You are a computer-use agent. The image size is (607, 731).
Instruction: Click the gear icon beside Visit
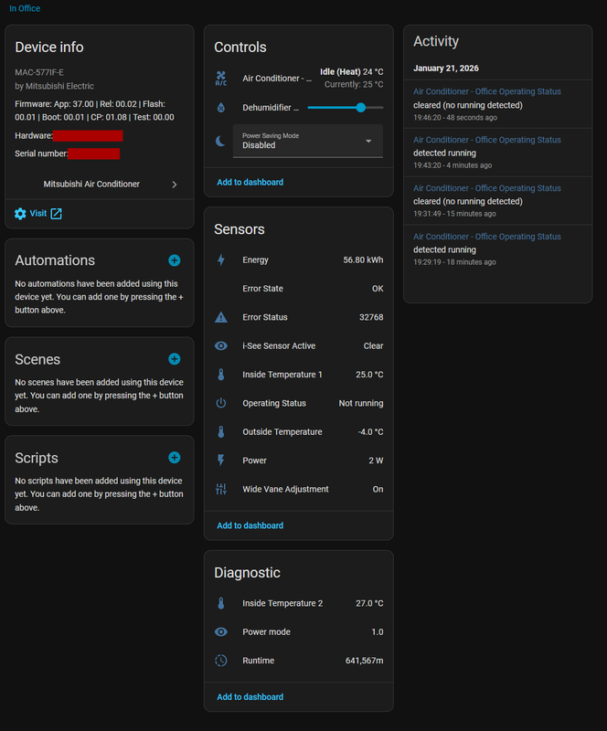(x=20, y=214)
